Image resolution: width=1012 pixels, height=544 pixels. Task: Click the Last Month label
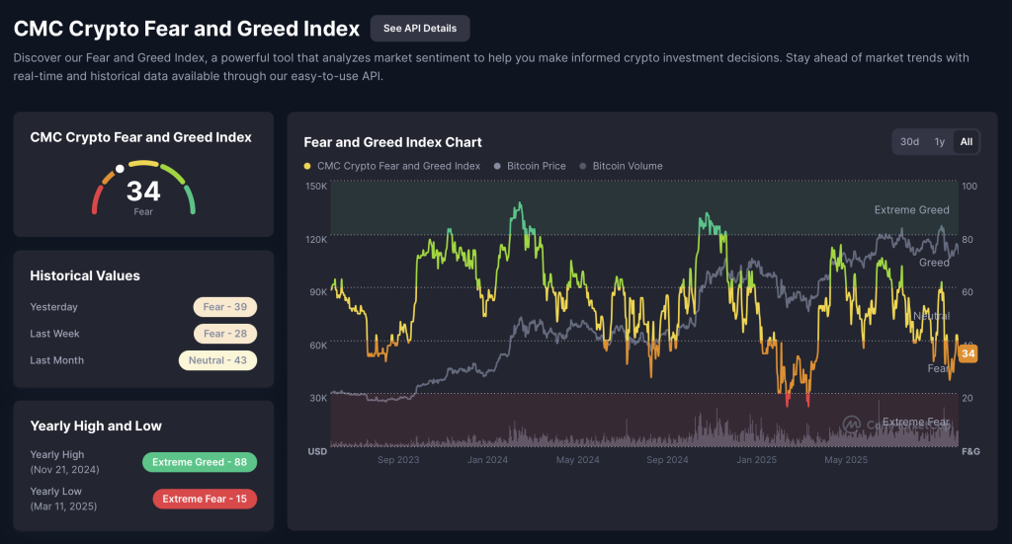pyautogui.click(x=56, y=360)
